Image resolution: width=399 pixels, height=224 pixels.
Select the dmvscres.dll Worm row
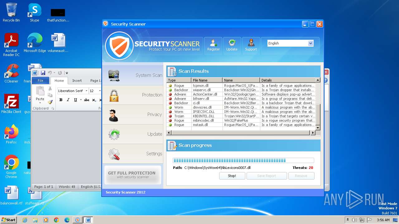pyautogui.click(x=241, y=107)
